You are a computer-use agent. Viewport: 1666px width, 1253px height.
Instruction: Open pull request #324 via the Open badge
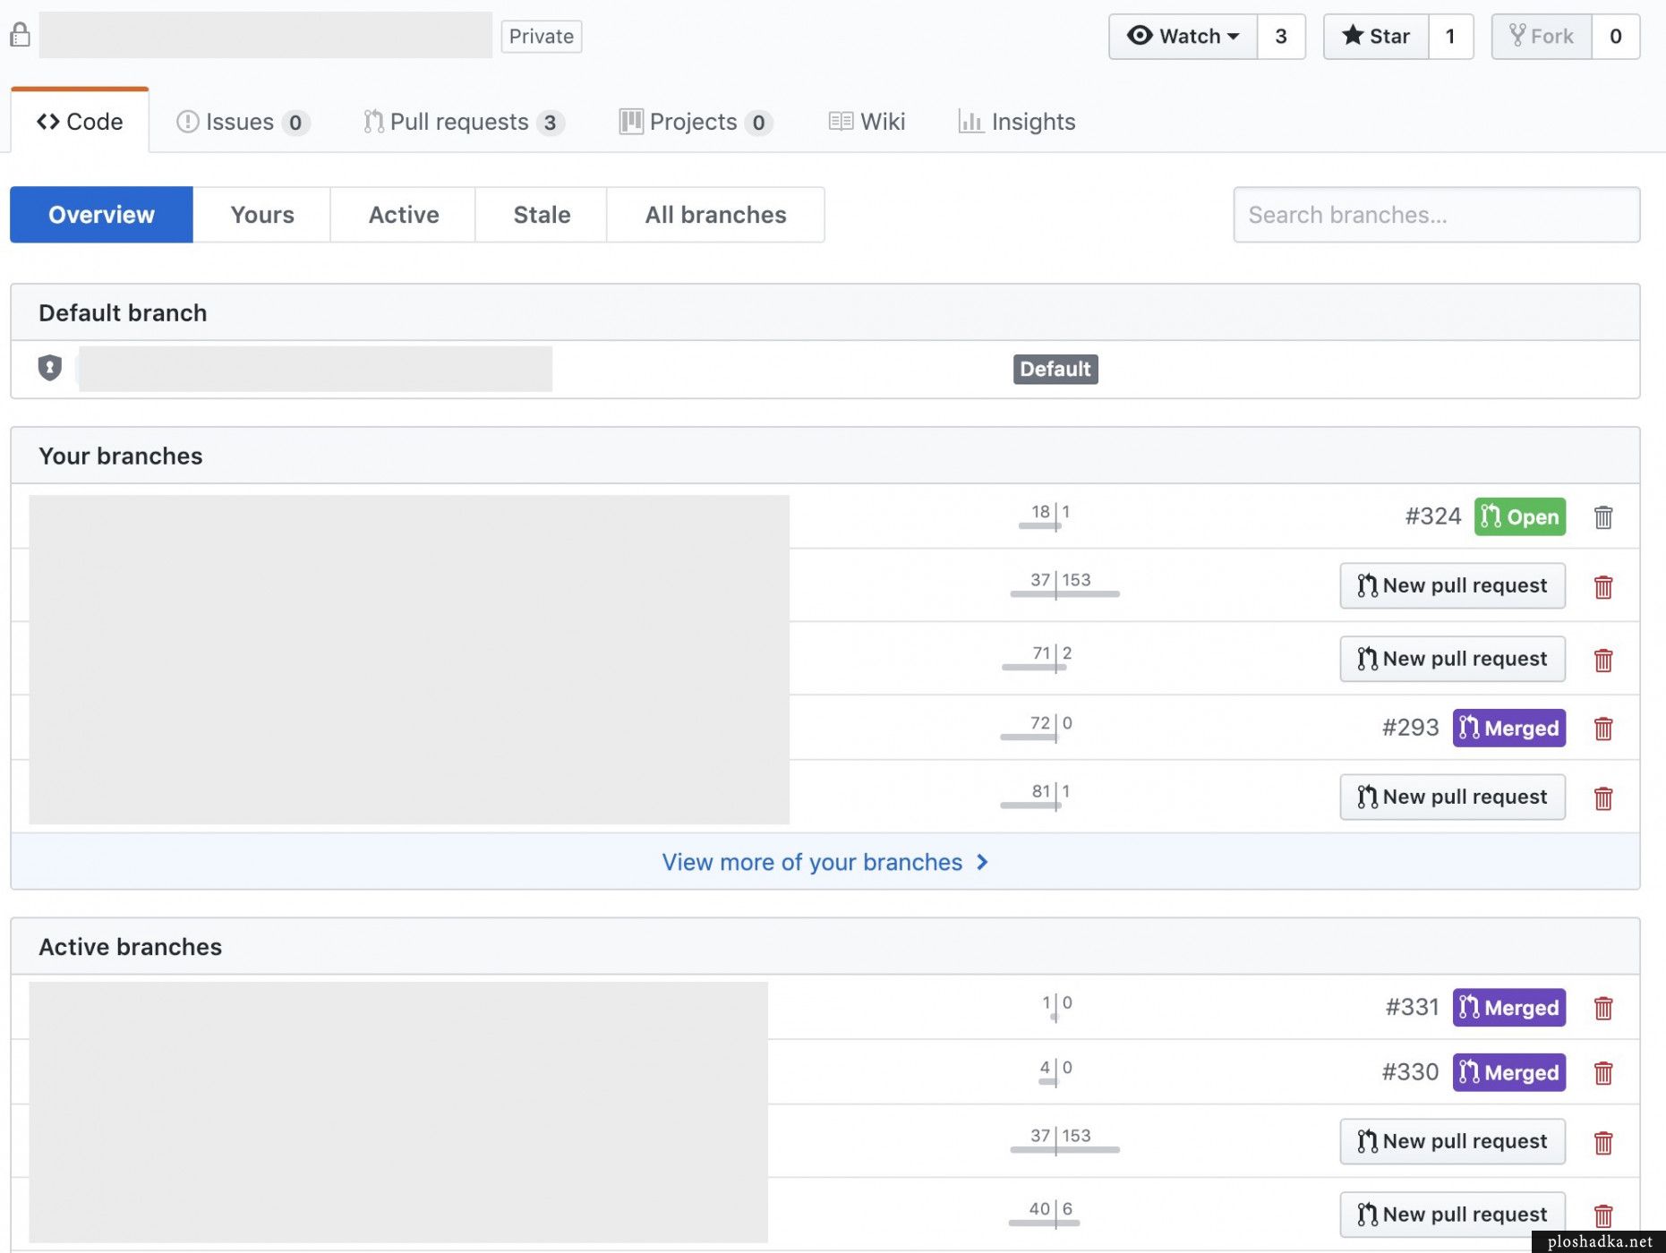(x=1519, y=516)
